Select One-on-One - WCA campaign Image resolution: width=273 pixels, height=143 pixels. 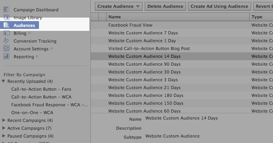click(x=32, y=113)
